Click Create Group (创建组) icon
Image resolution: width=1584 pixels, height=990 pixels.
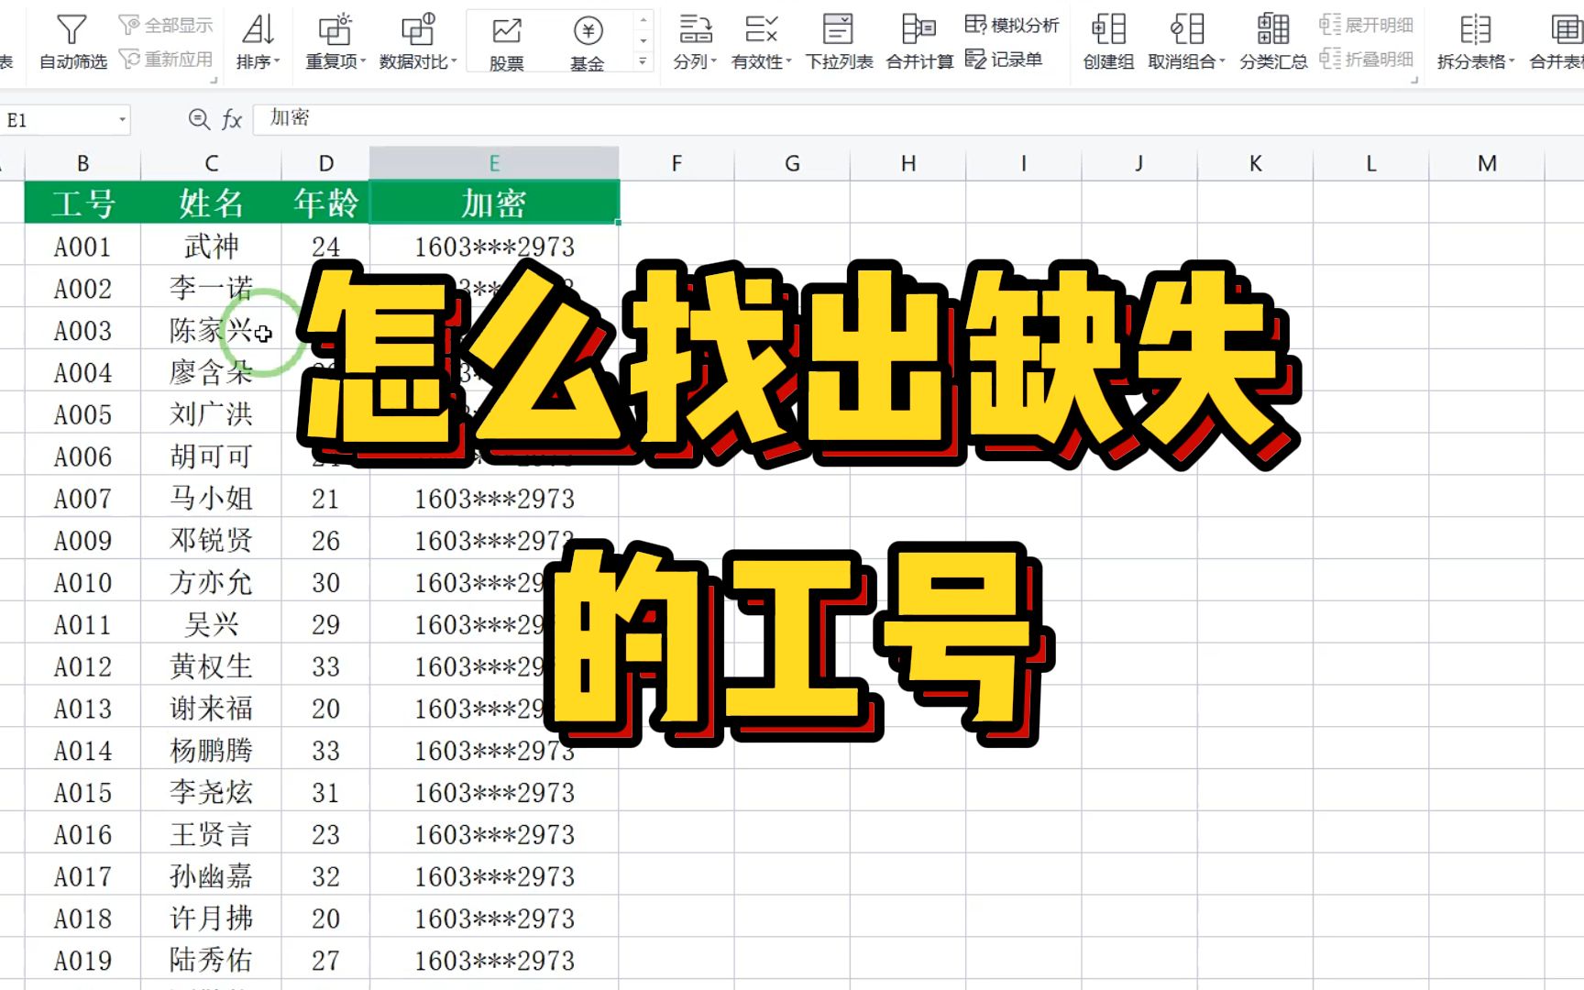(1108, 29)
